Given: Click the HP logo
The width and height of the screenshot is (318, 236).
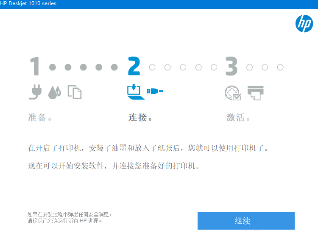Looking at the screenshot, I should (x=304, y=24).
